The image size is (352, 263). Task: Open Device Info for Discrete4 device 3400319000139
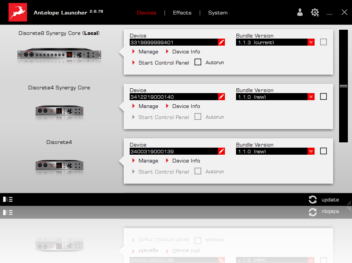(186, 161)
